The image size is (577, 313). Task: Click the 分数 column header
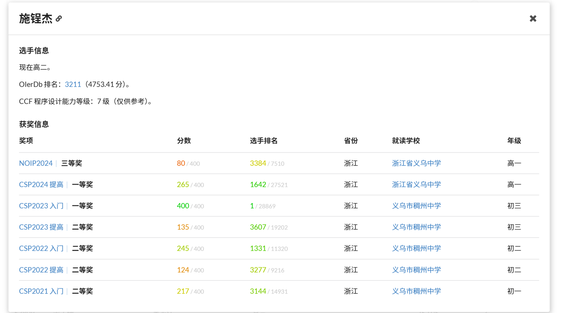click(x=184, y=141)
